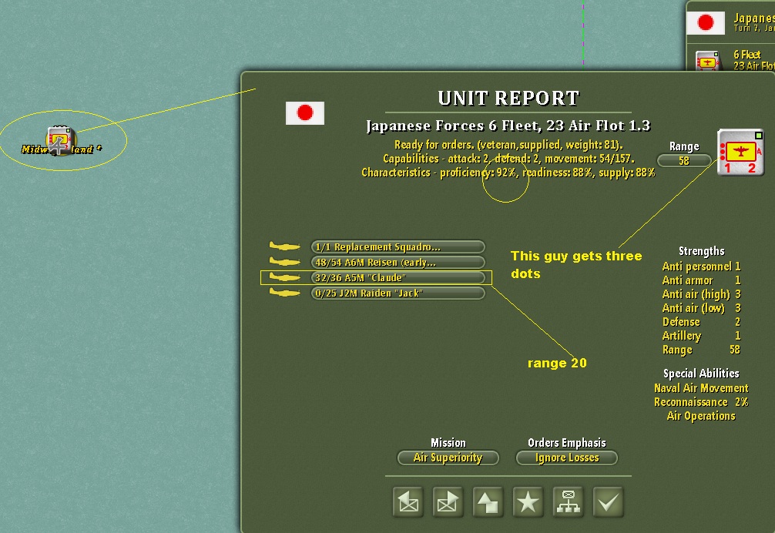Click the Defense strength row
Image resolution: width=775 pixels, height=533 pixels.
(701, 322)
